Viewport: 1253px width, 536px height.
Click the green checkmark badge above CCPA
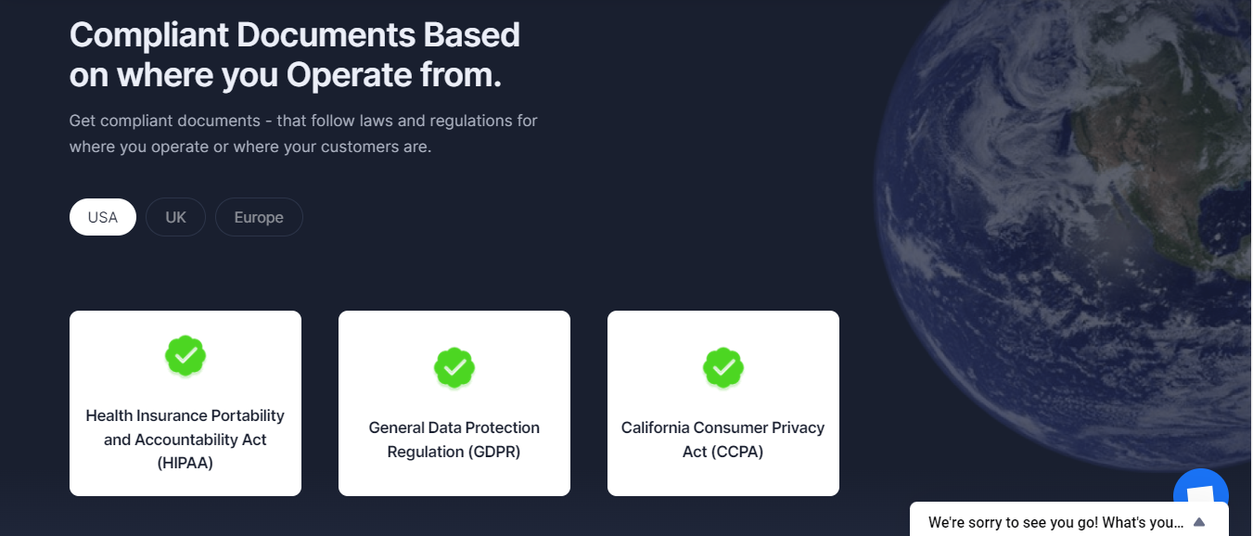723,367
